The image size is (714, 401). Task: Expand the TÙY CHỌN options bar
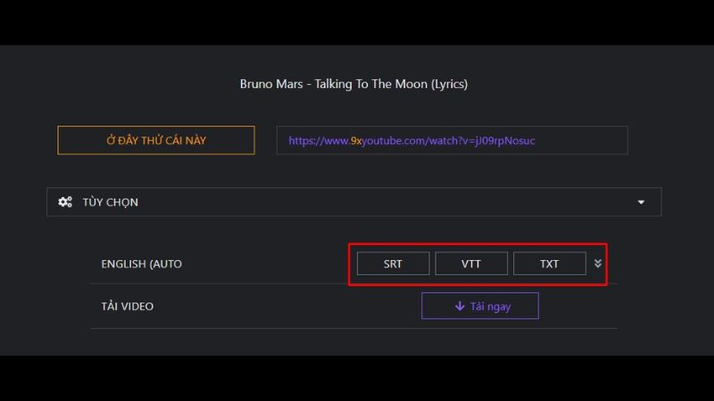click(x=353, y=202)
